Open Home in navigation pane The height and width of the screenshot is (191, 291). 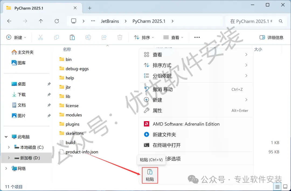click(x=22, y=52)
